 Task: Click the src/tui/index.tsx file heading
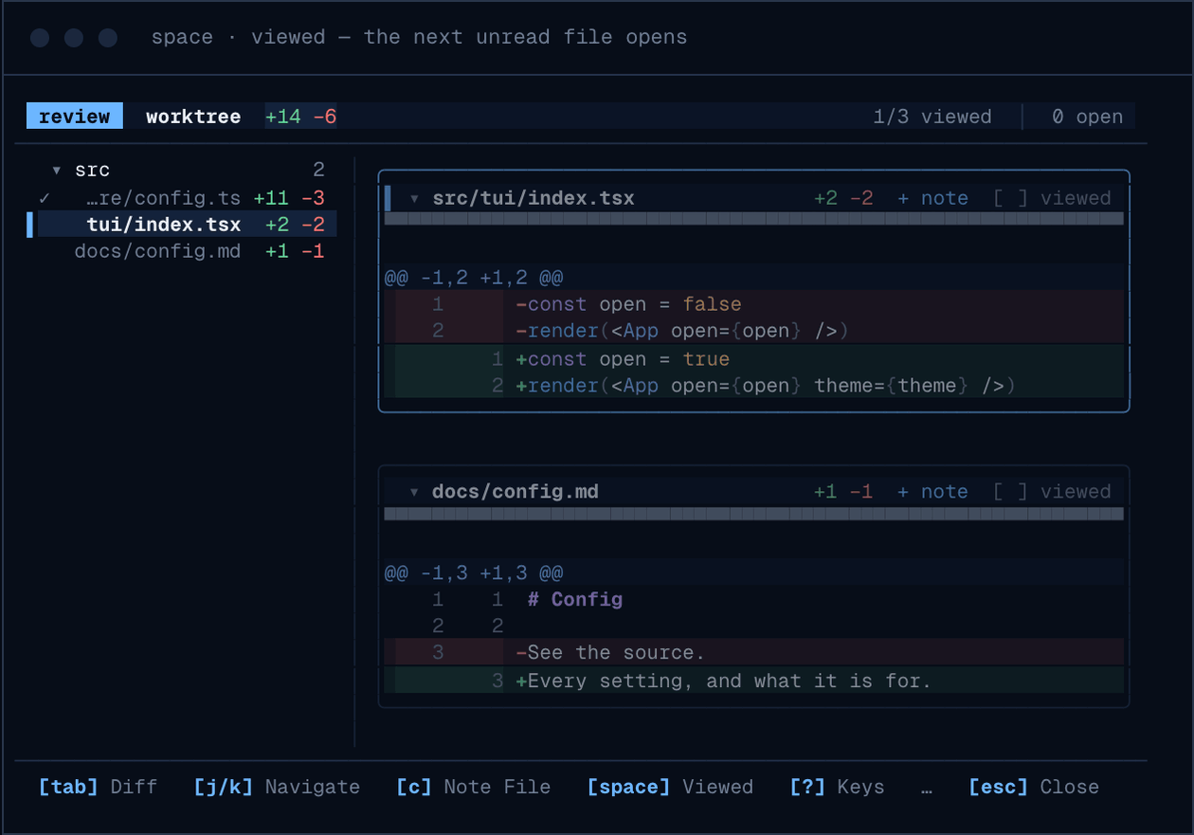click(534, 198)
